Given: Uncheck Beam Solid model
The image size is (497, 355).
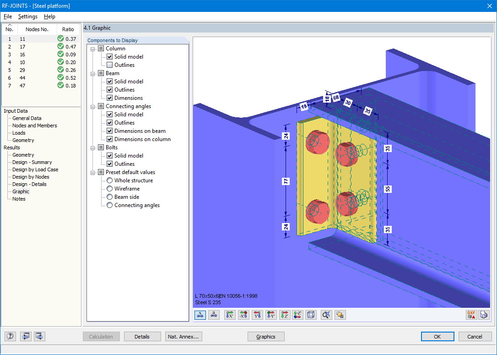Looking at the screenshot, I should pyautogui.click(x=110, y=82).
